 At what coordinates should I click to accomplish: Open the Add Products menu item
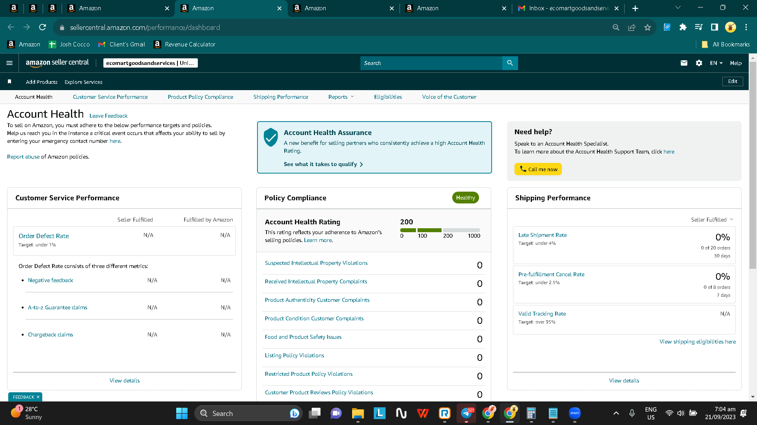point(41,82)
